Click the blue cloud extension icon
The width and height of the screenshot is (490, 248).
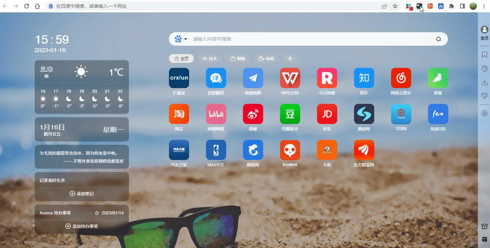(x=441, y=6)
